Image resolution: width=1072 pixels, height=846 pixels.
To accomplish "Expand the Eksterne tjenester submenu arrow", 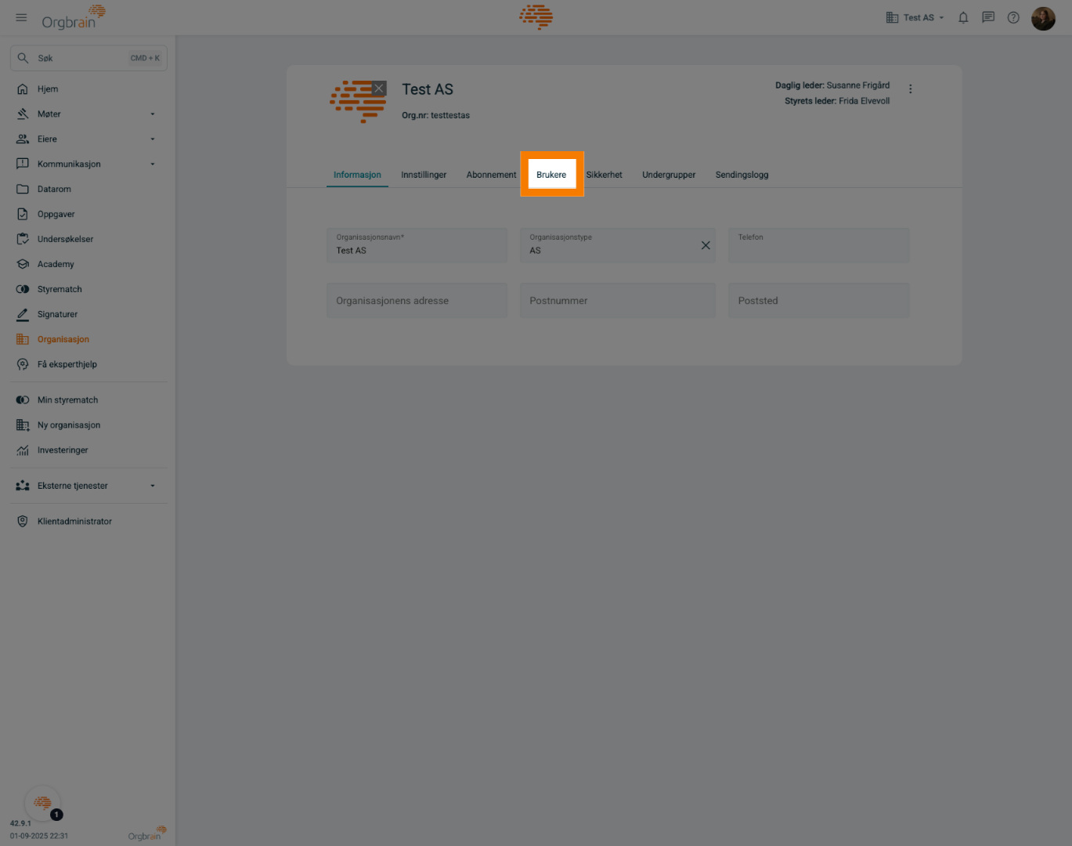I will pos(153,486).
